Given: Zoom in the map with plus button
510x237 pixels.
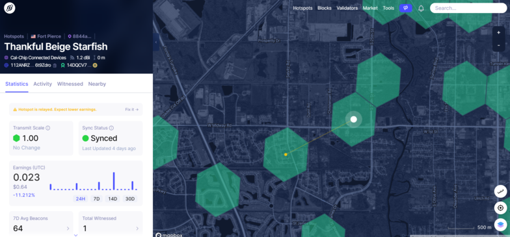Looking at the screenshot, I should click(498, 32).
